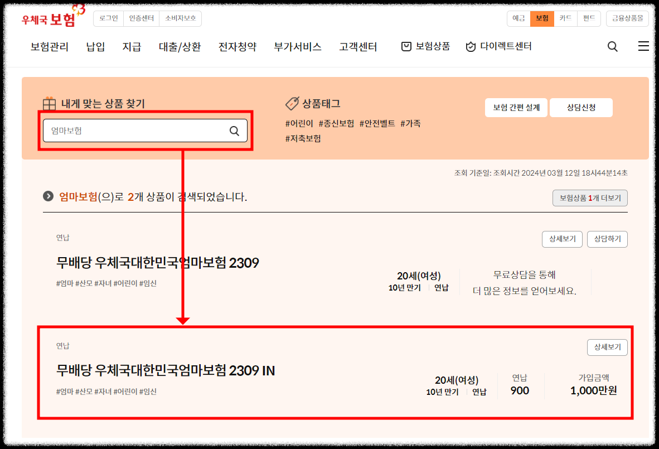659x449 pixels.
Task: Click the 보험 간편 설계 button
Action: [x=516, y=108]
